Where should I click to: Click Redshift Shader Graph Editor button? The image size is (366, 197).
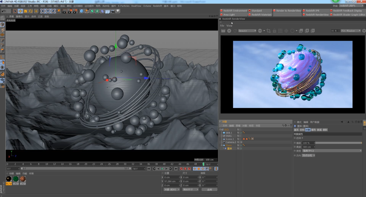click(348, 14)
